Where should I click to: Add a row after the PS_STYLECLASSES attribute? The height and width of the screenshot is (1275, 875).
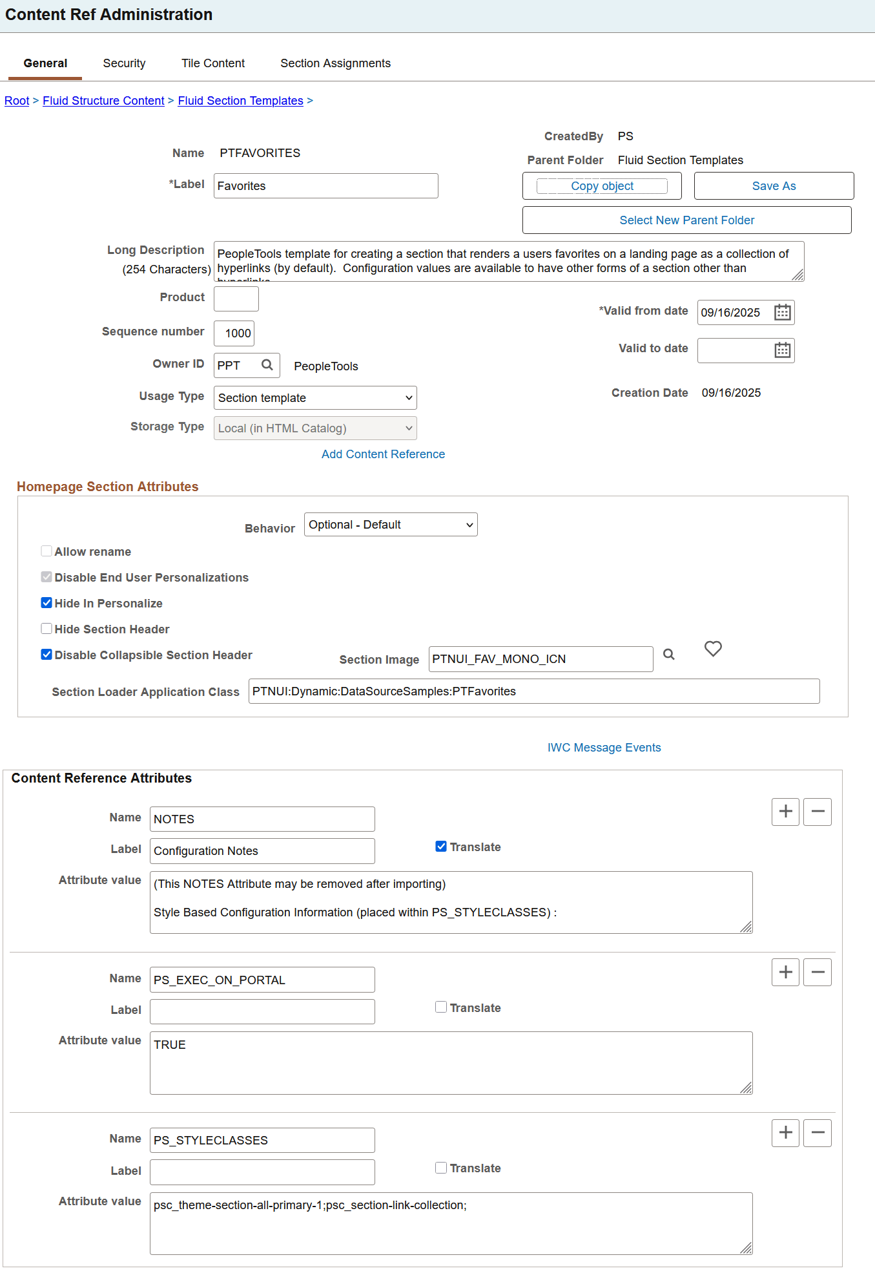point(785,1133)
